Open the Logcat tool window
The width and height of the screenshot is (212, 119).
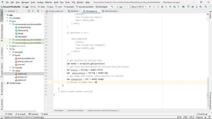coord(21,114)
